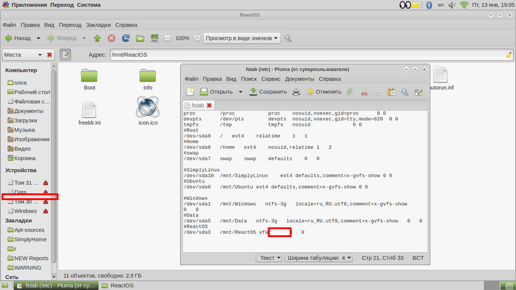Toggle ВСТ insert mode in status bar
This screenshot has width=516, height=290.
pyautogui.click(x=418, y=258)
